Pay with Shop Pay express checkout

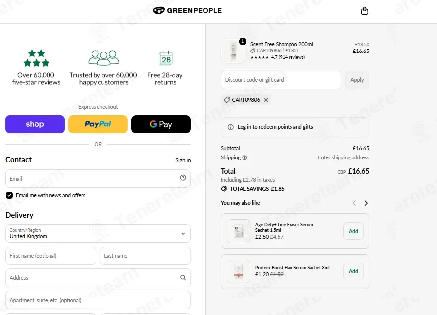(x=35, y=124)
